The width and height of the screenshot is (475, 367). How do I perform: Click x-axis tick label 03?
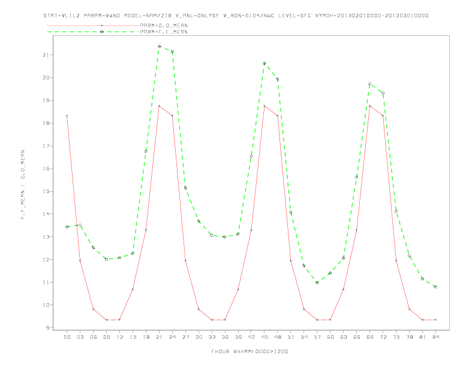coord(80,337)
